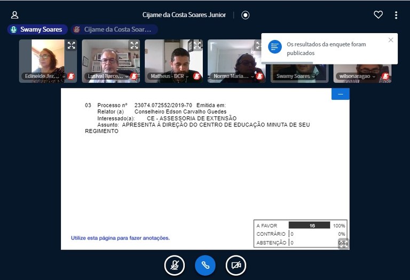
Task: Click the heart icon in header
Action: coord(378,15)
